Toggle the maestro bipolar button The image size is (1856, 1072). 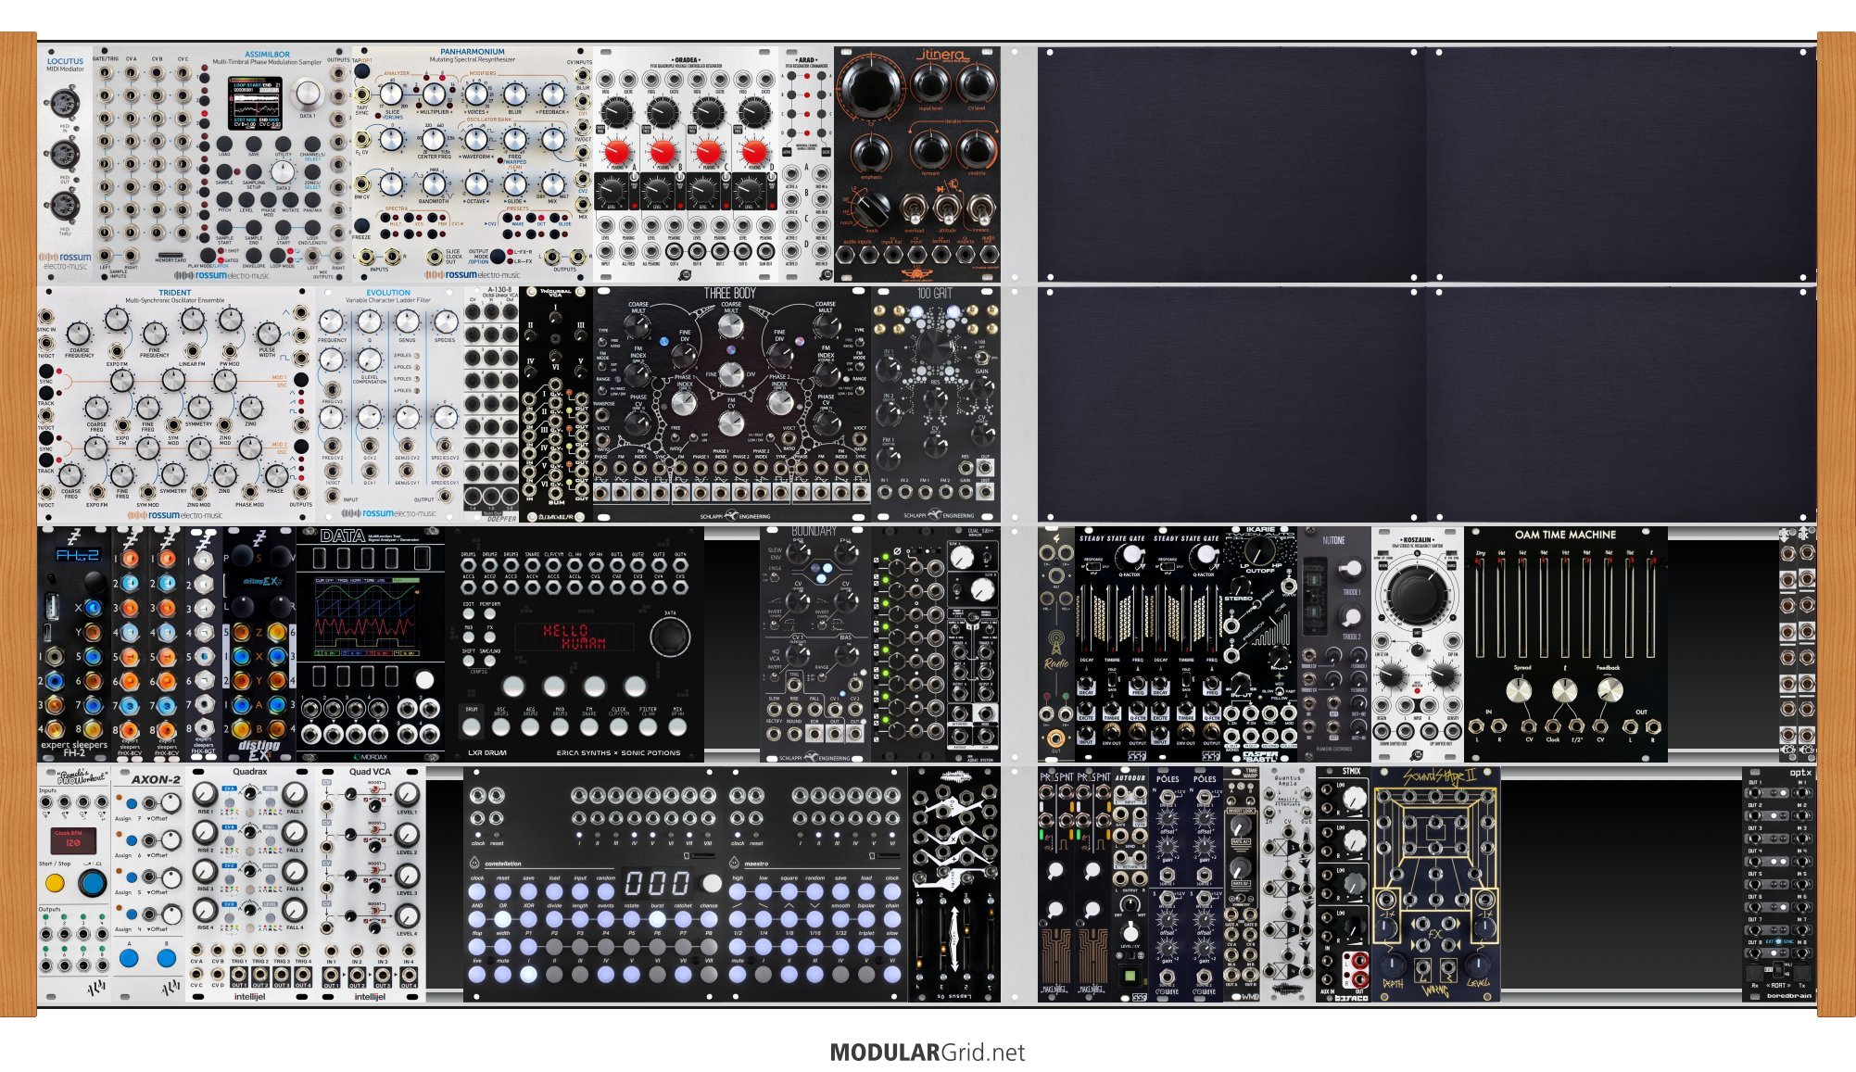tap(866, 919)
